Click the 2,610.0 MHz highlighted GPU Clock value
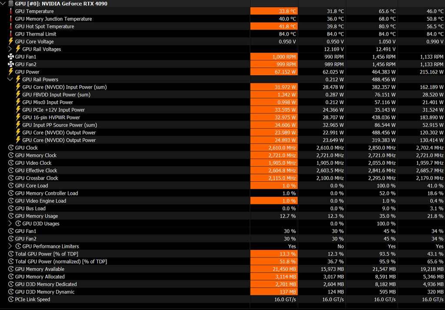Viewport: 445px width, 310px height. point(274,148)
